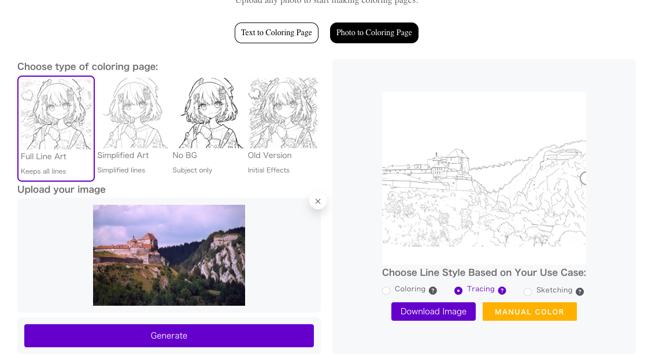Enable the Sketching line style option

528,292
